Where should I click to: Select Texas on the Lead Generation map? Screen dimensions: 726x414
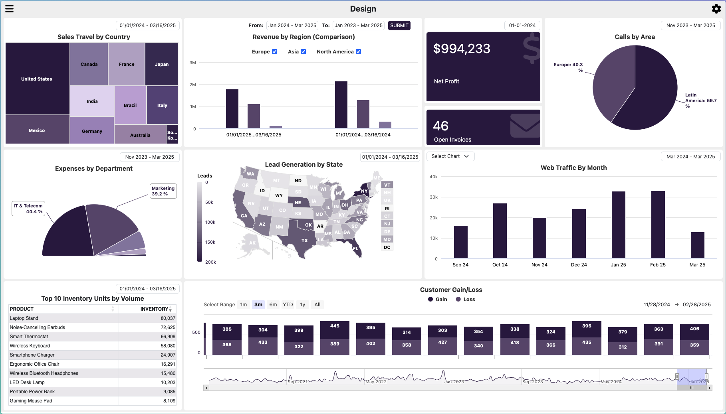(304, 241)
